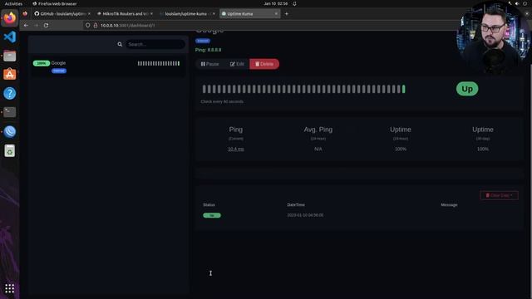The image size is (532, 299).
Task: Click the volume icon in the system tray
Action: pos(517,3)
